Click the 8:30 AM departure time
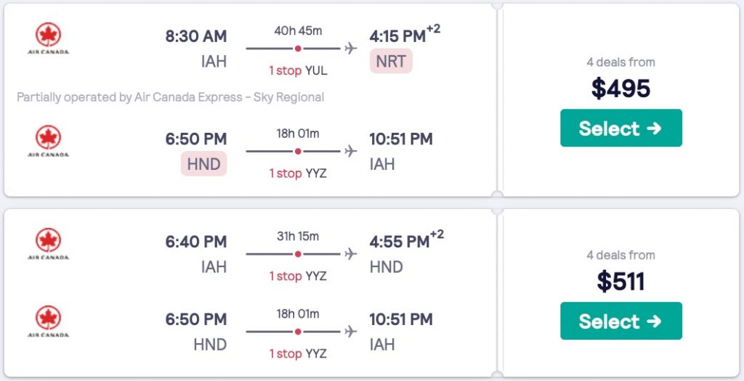Screen dimensions: 744x381 (x=195, y=36)
